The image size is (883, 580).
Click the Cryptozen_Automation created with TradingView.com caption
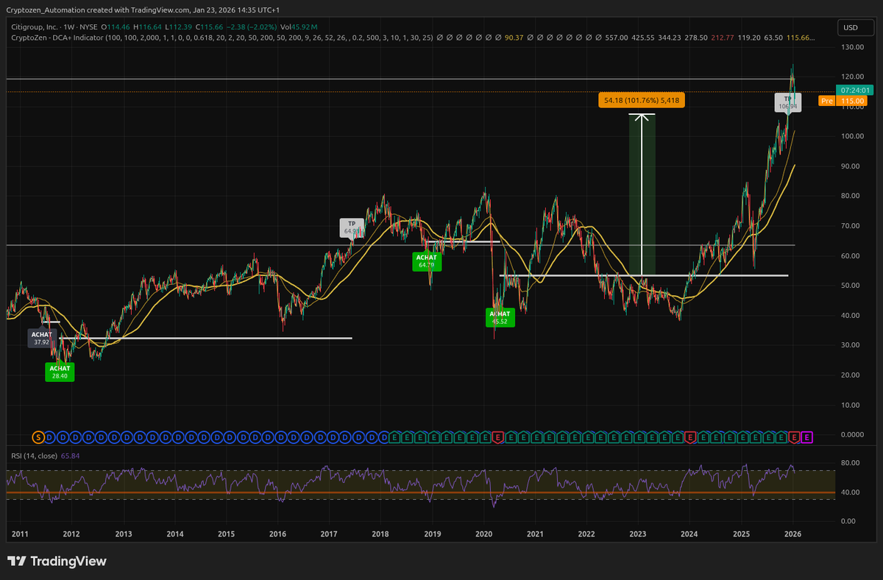pos(143,9)
